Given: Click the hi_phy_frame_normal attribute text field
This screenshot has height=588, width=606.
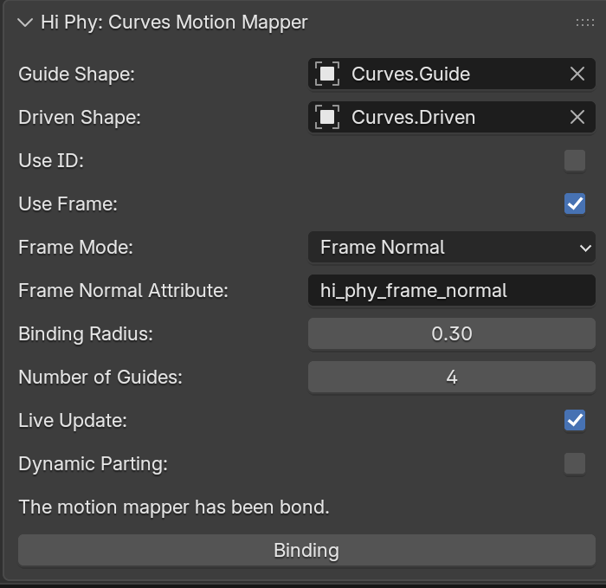Looking at the screenshot, I should click(451, 290).
